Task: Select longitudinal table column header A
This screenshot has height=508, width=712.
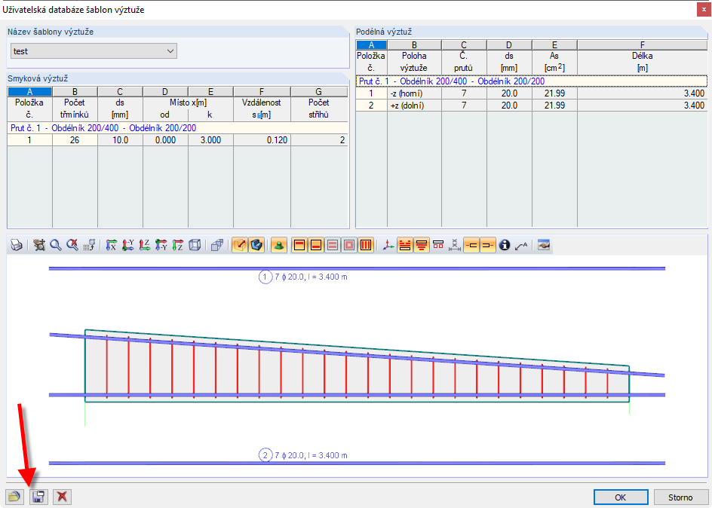Action: coord(371,45)
